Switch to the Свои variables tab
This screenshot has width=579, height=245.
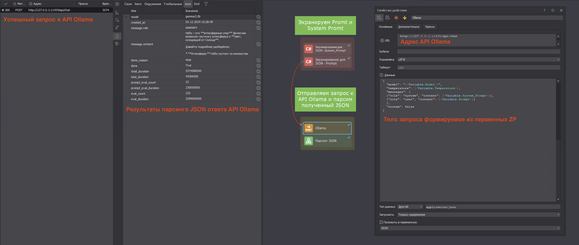point(128,4)
